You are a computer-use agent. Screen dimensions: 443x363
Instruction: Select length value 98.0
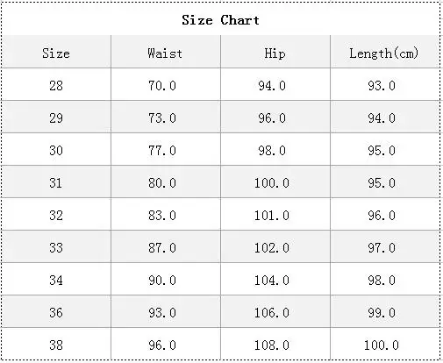(x=382, y=281)
